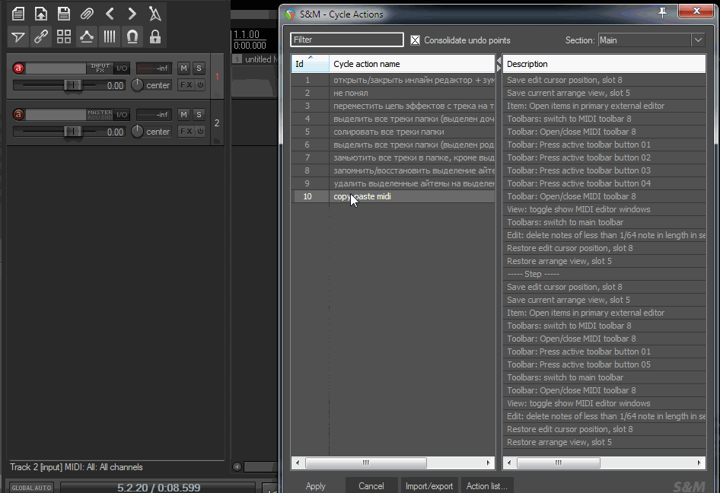Click track 2 MASTER RCV/SND button

click(x=100, y=114)
